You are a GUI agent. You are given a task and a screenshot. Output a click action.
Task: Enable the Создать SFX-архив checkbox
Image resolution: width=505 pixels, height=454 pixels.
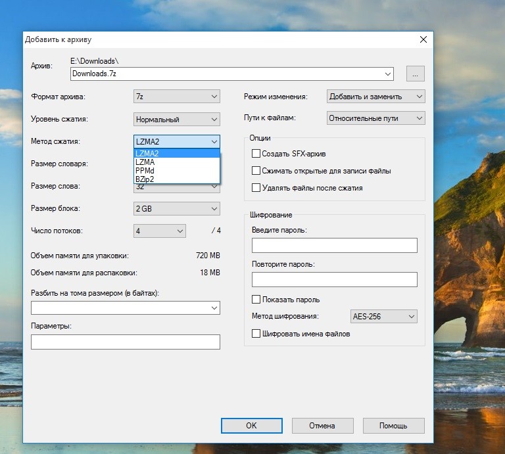click(256, 154)
